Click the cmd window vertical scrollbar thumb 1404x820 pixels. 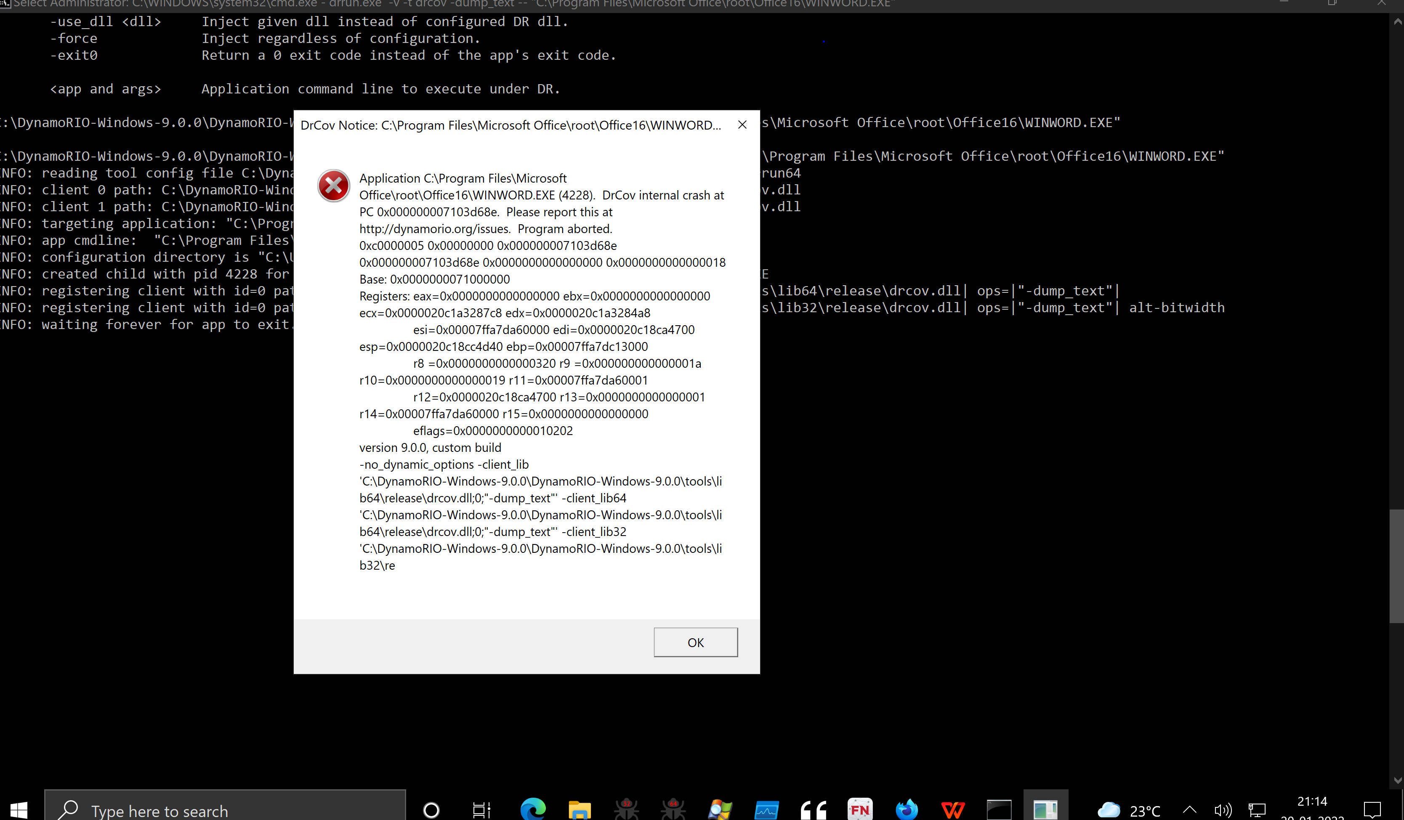[x=1397, y=566]
